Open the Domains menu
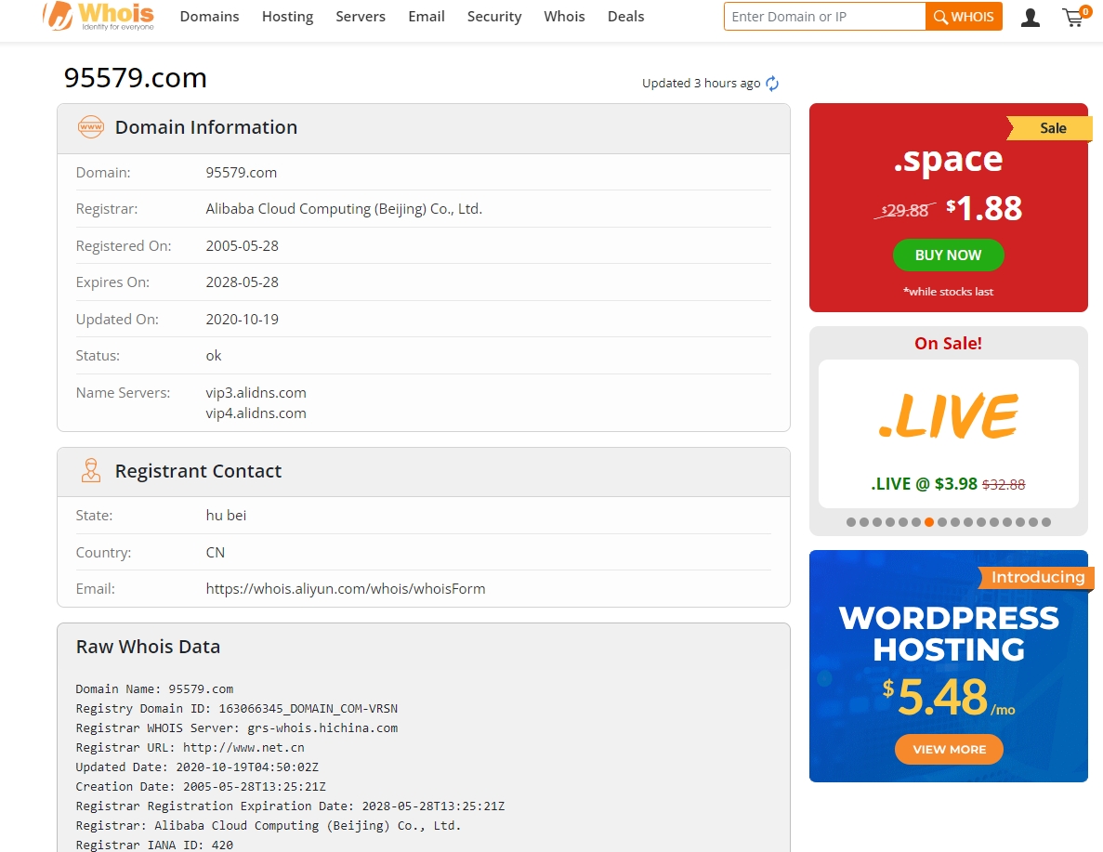The height and width of the screenshot is (852, 1103). click(x=209, y=17)
